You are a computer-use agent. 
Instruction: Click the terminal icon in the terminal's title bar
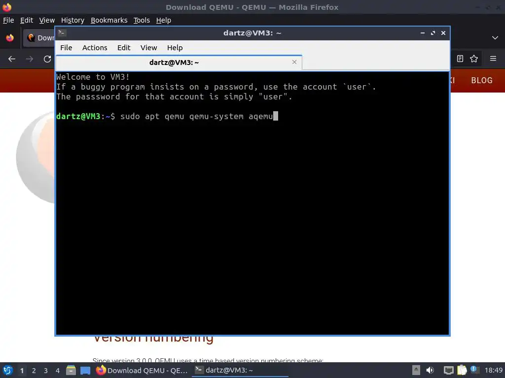(x=62, y=32)
